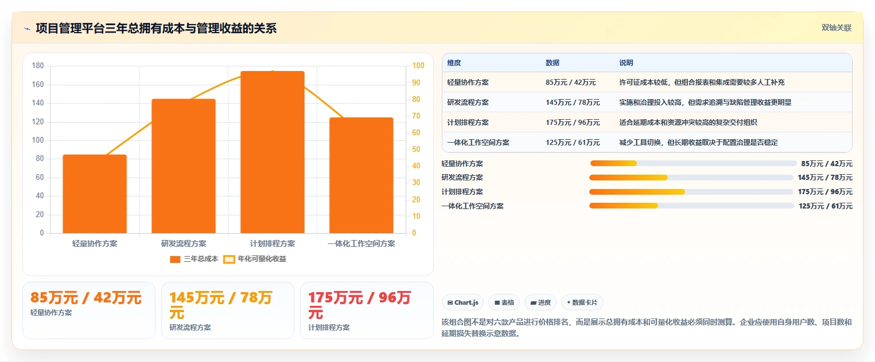Click the 一体化工作空间方案 x-axis label

(x=361, y=243)
